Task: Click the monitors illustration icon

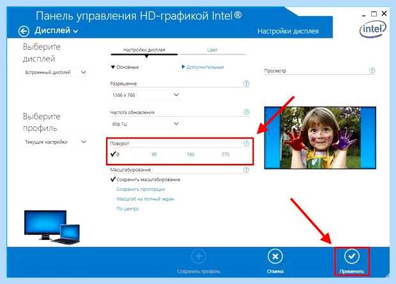Action: (x=52, y=227)
